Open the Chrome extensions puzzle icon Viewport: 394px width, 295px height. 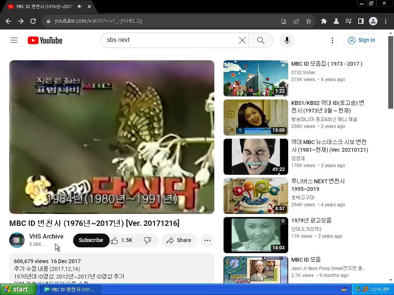pyautogui.click(x=324, y=22)
